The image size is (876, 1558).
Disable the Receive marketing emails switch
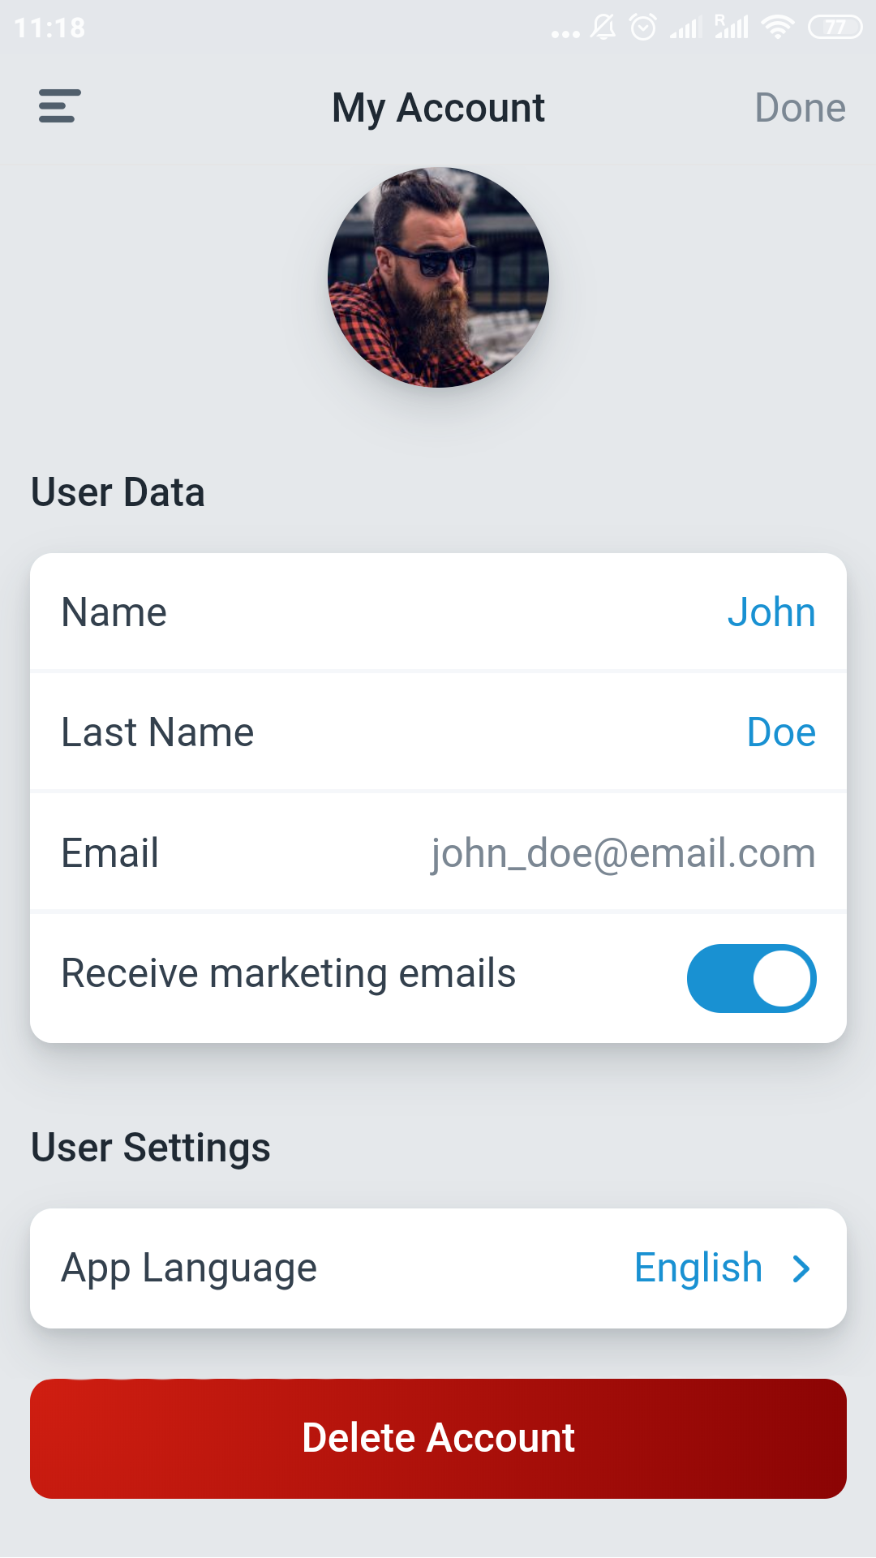(751, 978)
